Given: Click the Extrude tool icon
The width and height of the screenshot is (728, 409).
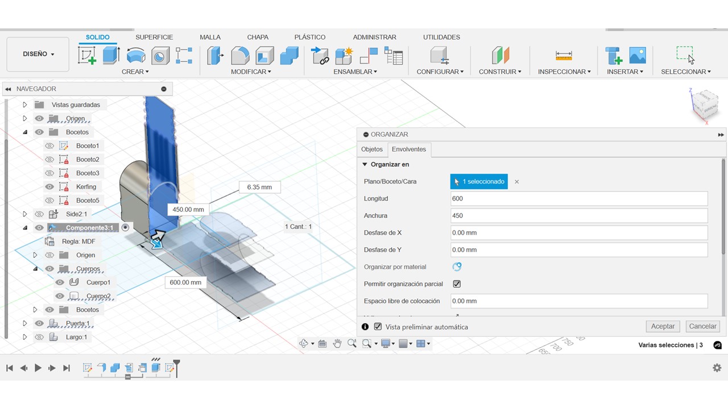Looking at the screenshot, I should pyautogui.click(x=111, y=56).
